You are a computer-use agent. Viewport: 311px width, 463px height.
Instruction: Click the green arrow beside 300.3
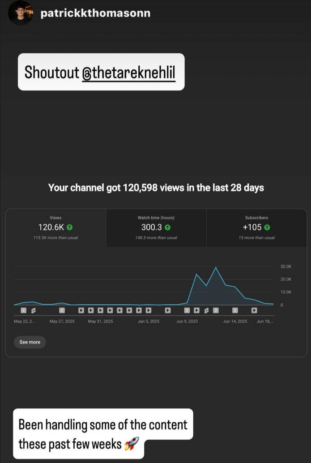coord(167,227)
